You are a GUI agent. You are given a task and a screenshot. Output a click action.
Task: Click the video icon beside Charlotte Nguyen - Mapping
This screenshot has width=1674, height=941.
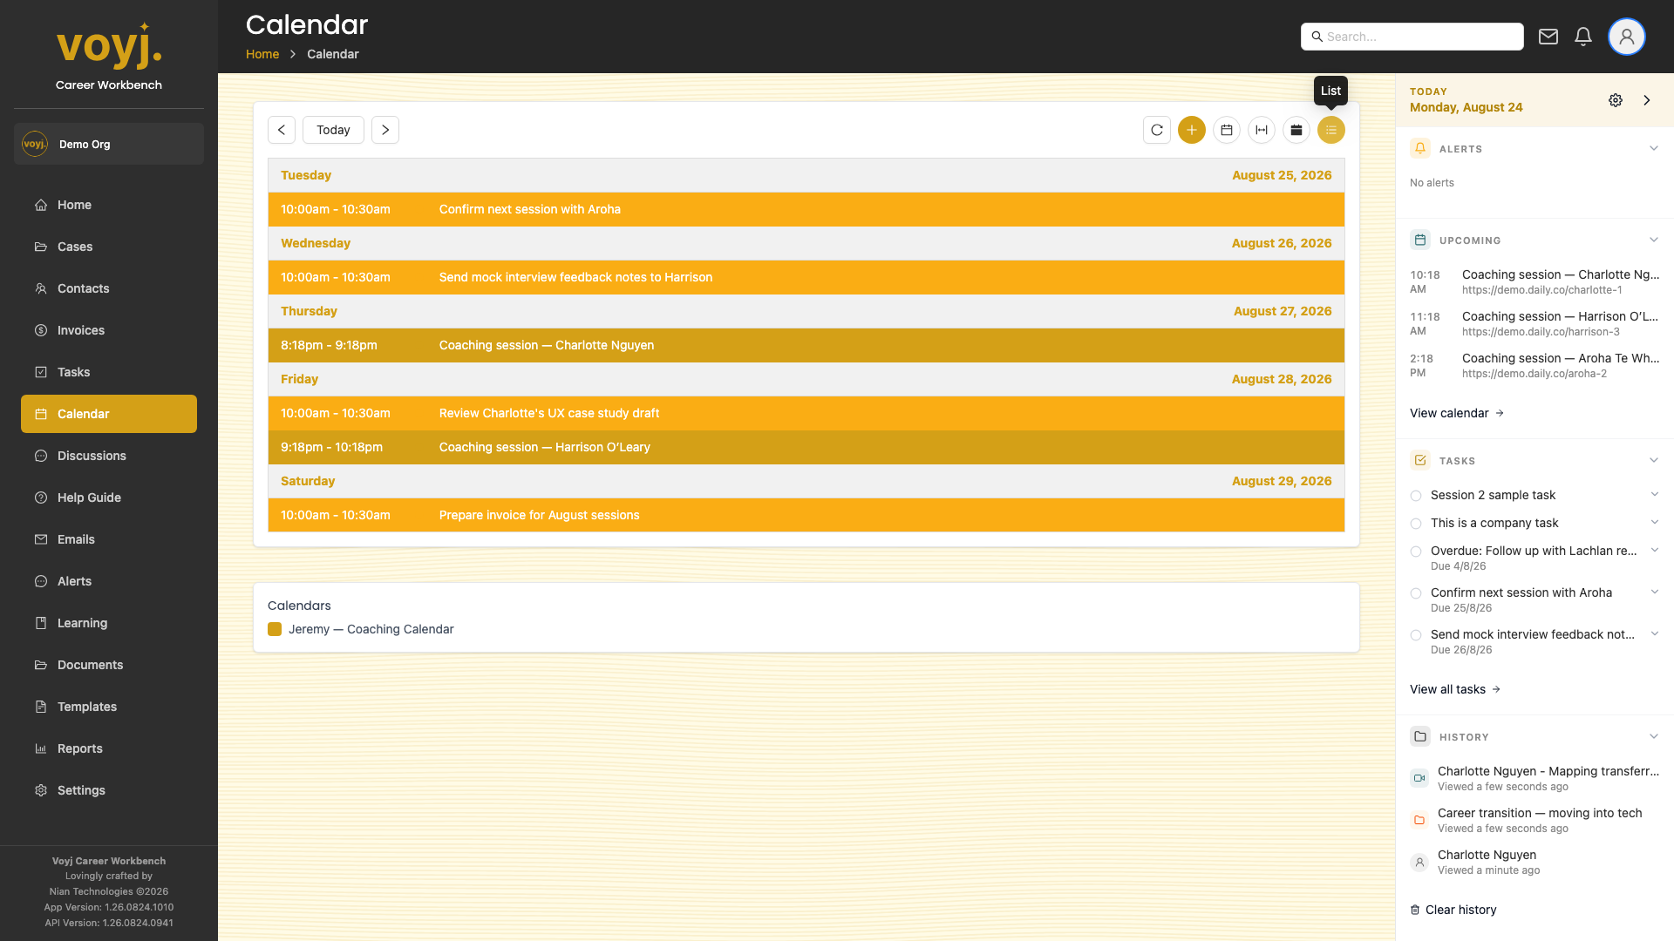tap(1419, 778)
